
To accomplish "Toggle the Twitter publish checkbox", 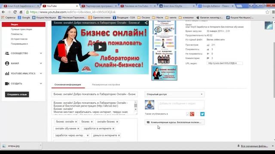I will [x=198, y=114].
